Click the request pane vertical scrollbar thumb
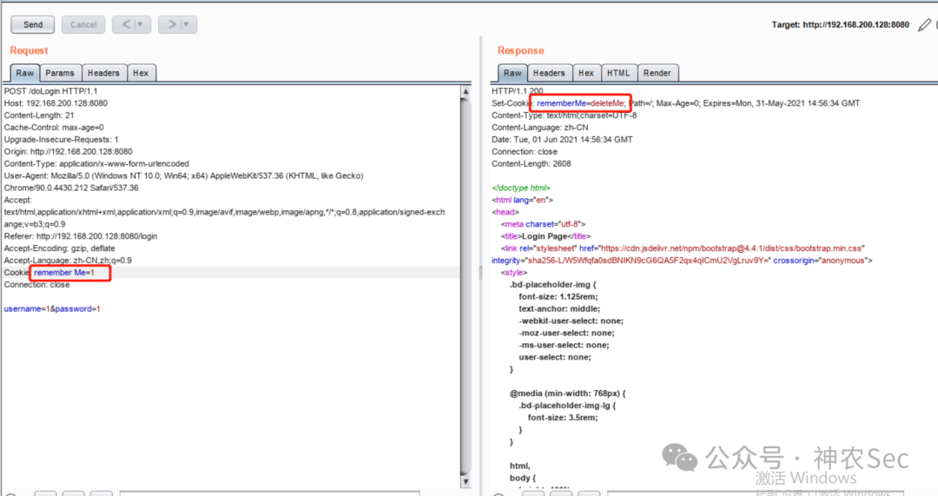The width and height of the screenshot is (938, 496). click(466, 286)
